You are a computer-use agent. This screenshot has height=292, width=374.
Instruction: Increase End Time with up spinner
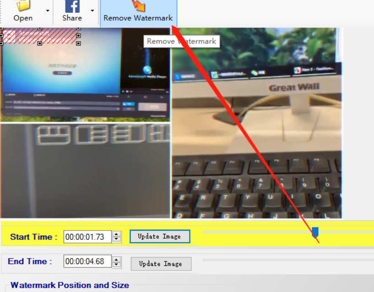[117, 259]
